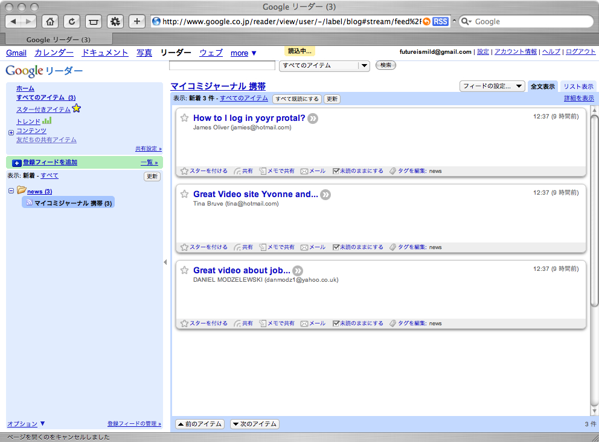Screen dimensions: 599x442
Task: Go to 次のアイテム next item
Action: click(255, 424)
